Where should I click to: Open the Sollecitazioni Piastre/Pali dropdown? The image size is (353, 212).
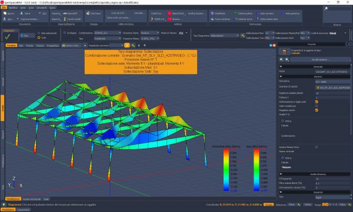pos(305,33)
